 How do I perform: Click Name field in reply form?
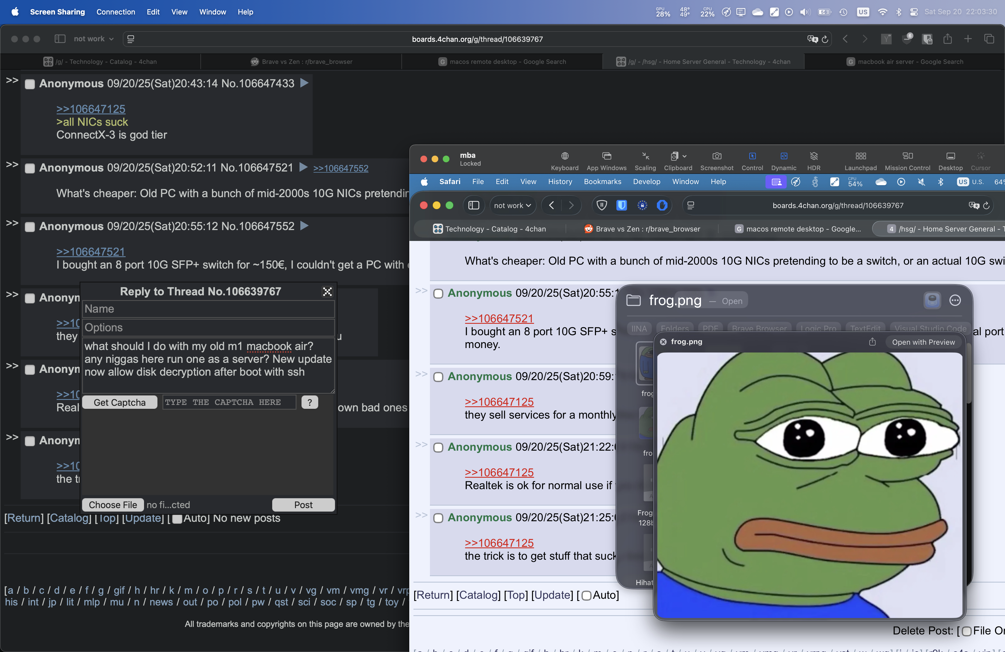tap(209, 309)
